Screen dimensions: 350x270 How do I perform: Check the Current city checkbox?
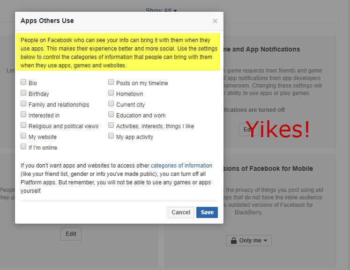(111, 103)
